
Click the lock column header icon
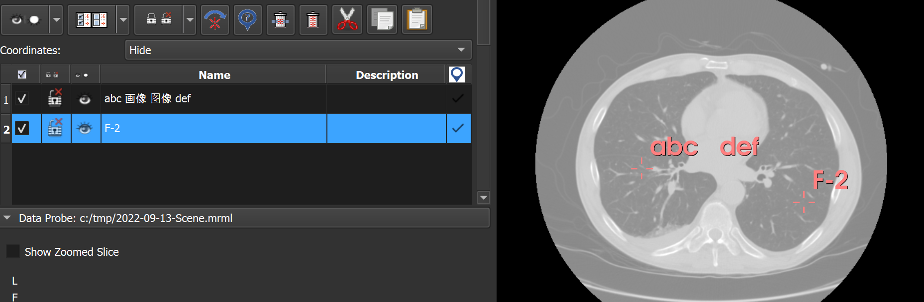pos(52,75)
